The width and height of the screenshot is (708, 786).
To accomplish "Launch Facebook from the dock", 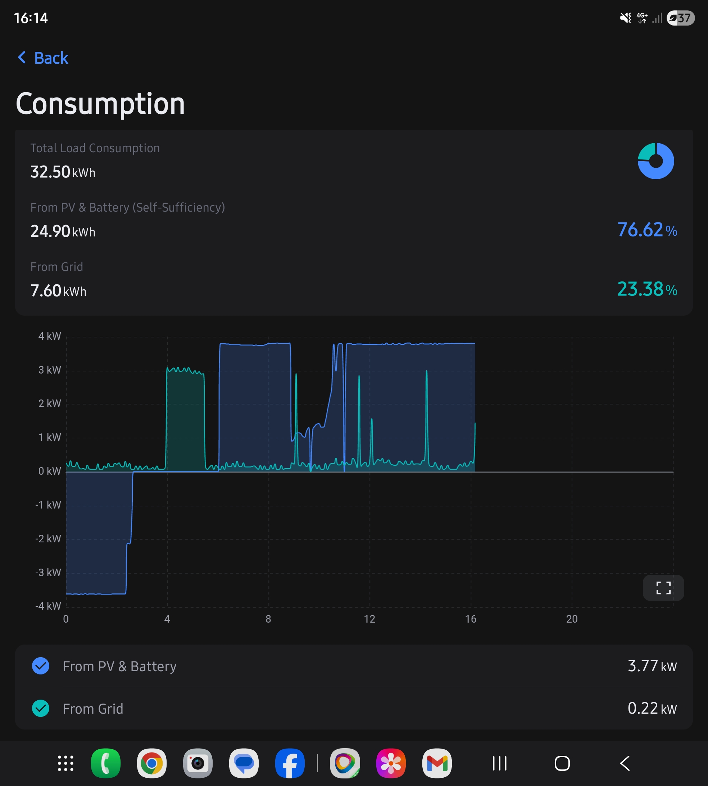I will click(290, 763).
